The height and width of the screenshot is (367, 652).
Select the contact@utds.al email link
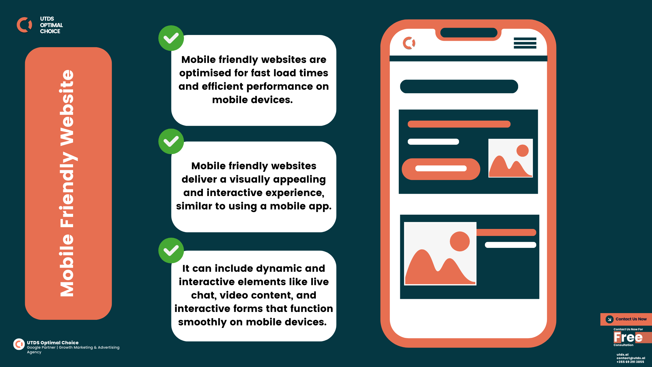[x=630, y=359]
